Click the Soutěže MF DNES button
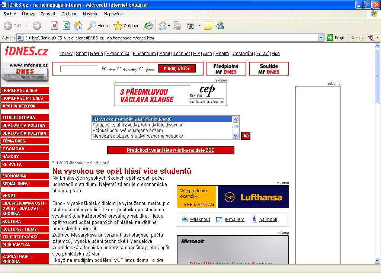Viewport: 381px width, 273px height. pos(269,69)
